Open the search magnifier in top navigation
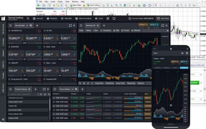 [x=28, y=18]
